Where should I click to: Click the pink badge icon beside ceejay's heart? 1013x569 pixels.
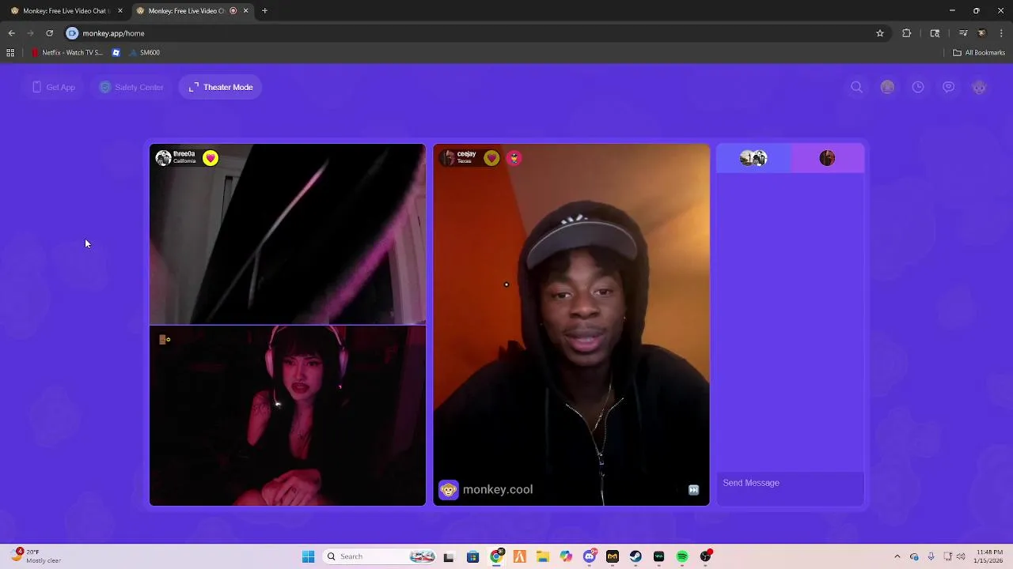pyautogui.click(x=514, y=158)
